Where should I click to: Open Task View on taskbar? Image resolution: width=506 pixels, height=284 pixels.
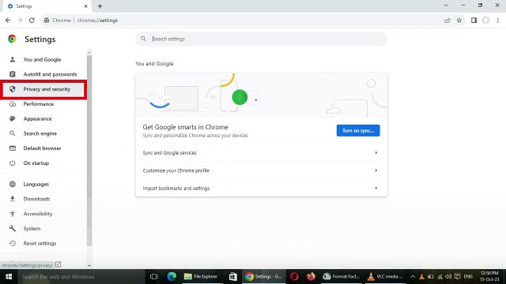(x=154, y=277)
